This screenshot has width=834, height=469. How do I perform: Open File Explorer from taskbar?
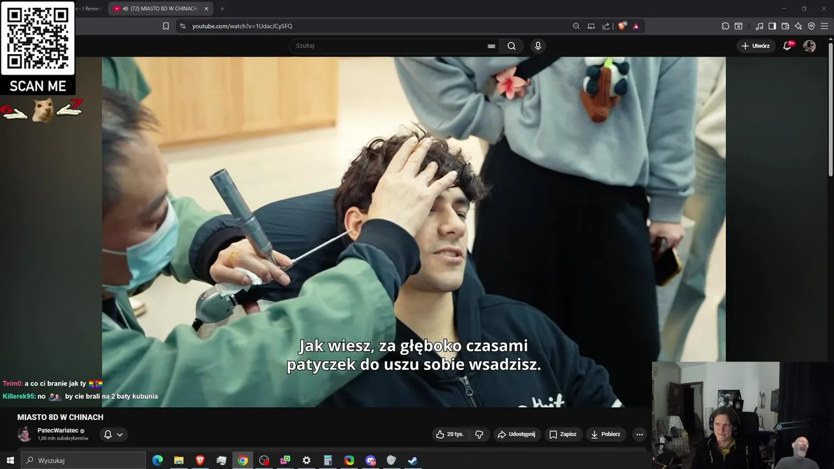click(179, 461)
